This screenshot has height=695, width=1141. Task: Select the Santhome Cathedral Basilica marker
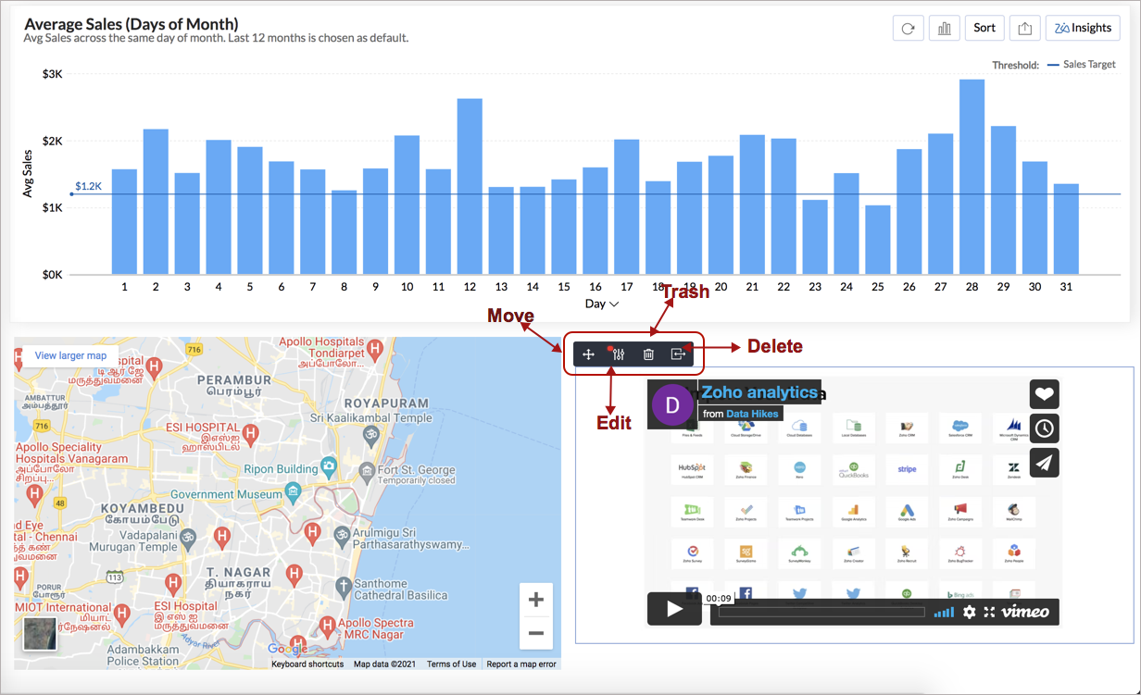343,586
